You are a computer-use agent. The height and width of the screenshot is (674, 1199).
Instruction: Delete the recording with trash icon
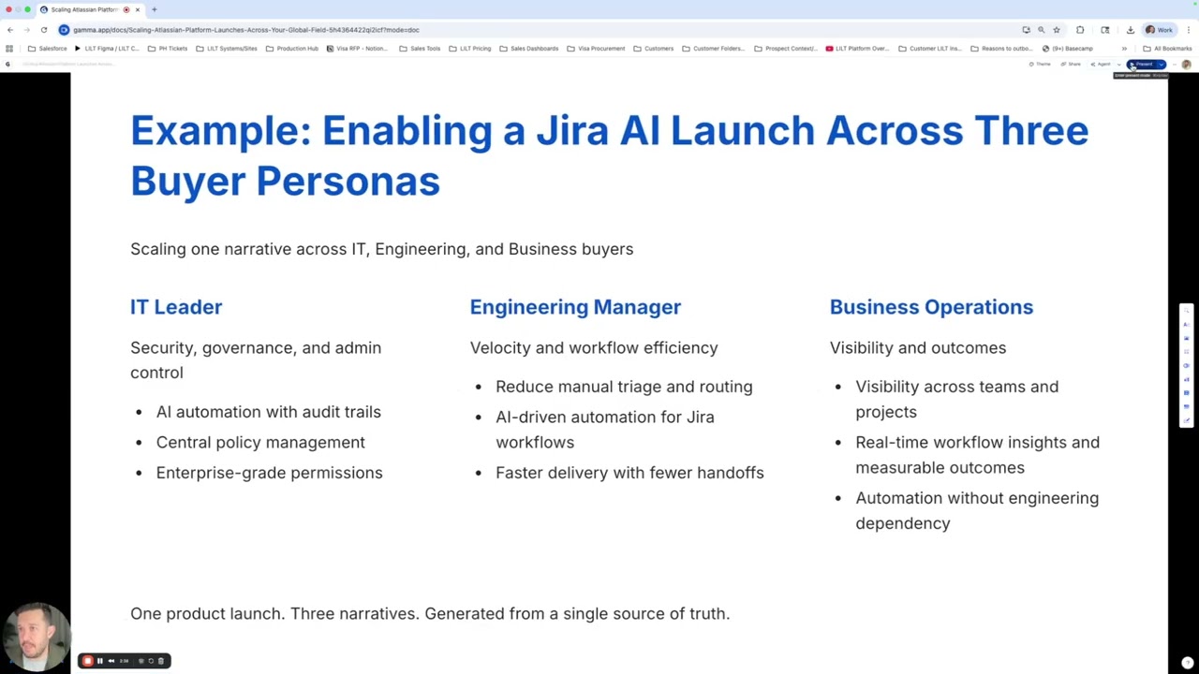[x=161, y=661]
